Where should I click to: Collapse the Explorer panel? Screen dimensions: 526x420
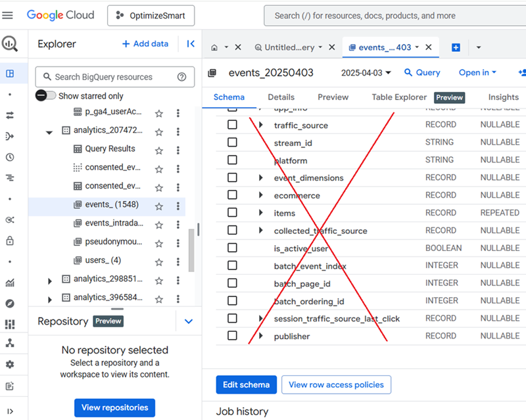point(191,43)
